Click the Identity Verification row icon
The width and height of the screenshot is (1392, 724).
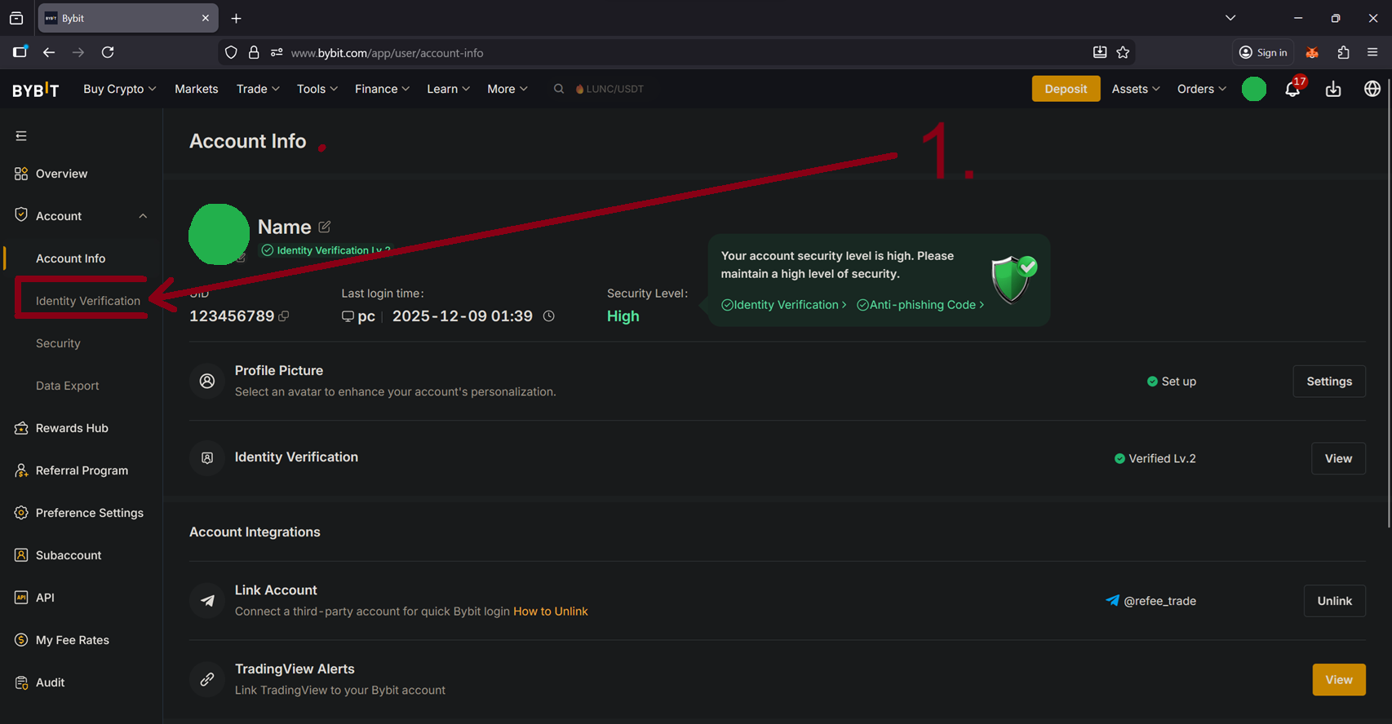207,458
